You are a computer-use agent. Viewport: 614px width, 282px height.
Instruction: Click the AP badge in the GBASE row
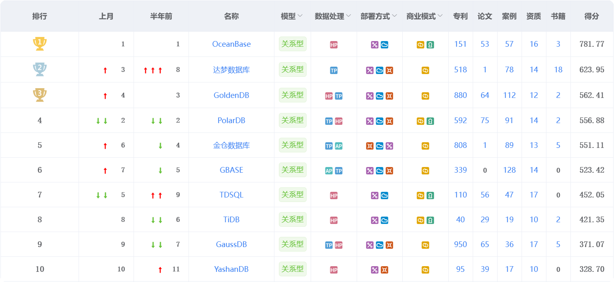tap(329, 171)
